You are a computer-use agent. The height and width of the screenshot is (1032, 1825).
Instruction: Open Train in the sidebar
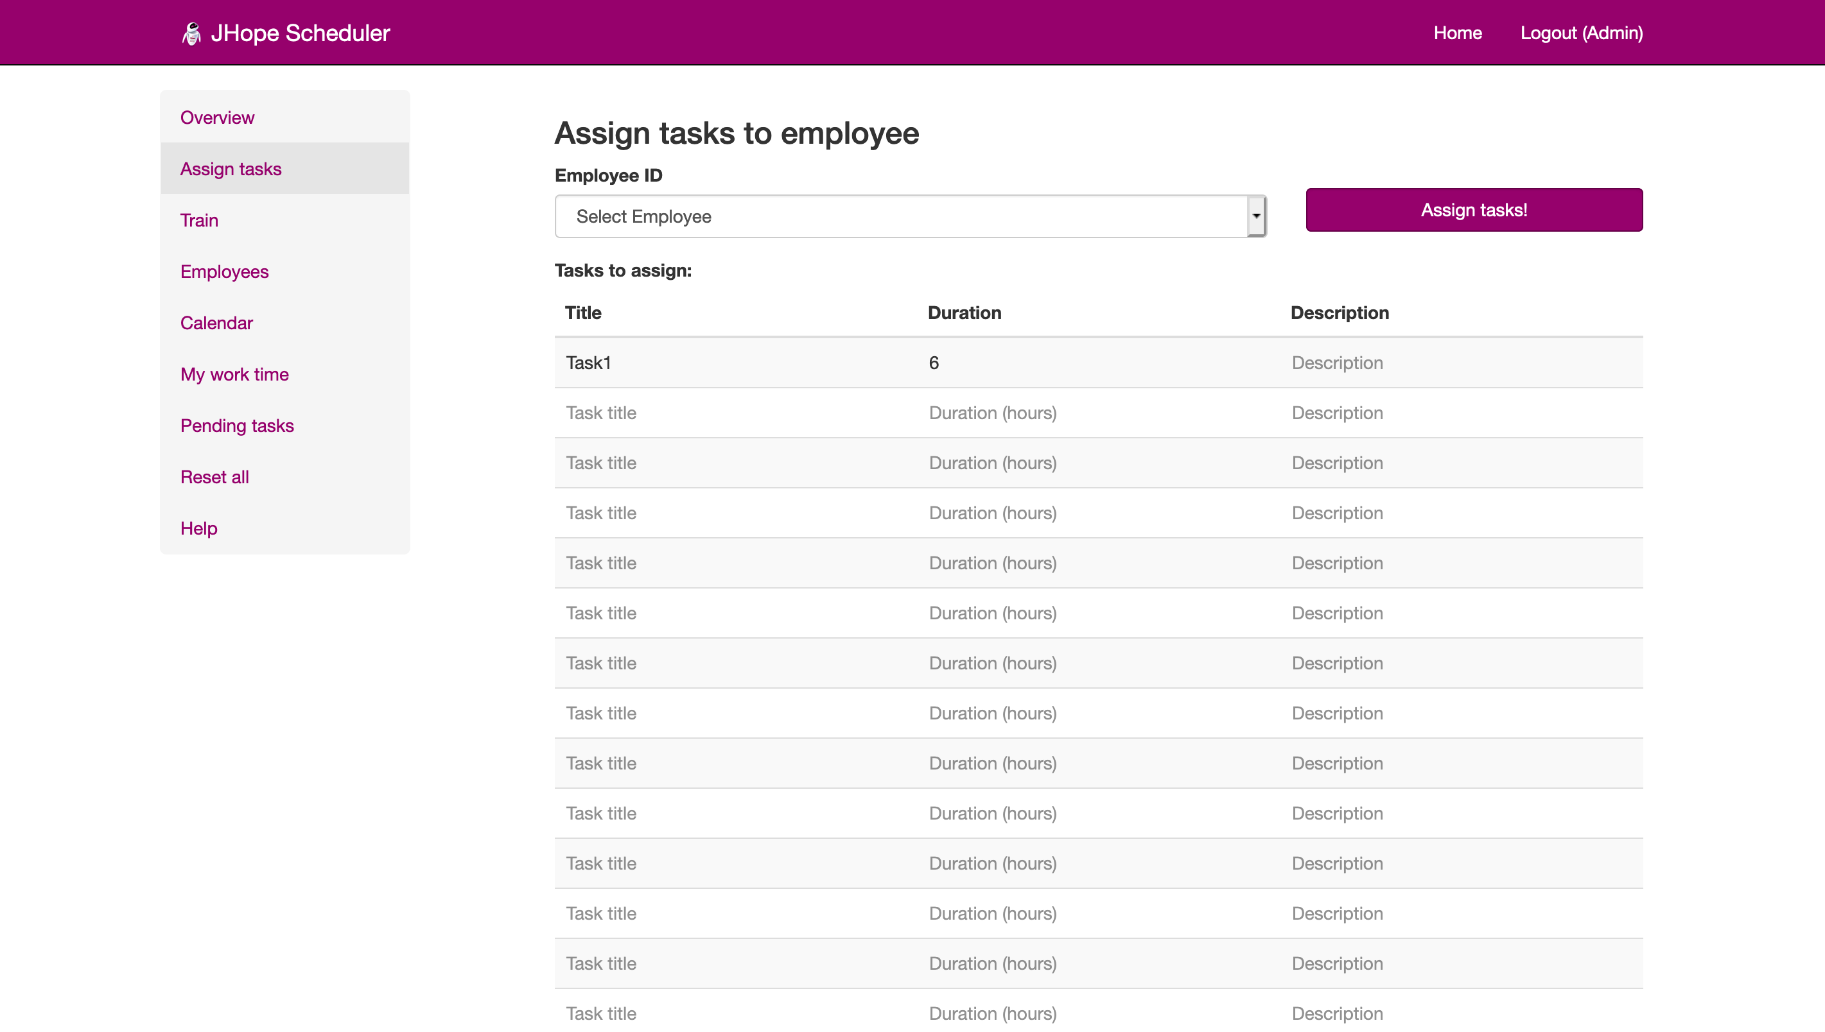[285, 220]
